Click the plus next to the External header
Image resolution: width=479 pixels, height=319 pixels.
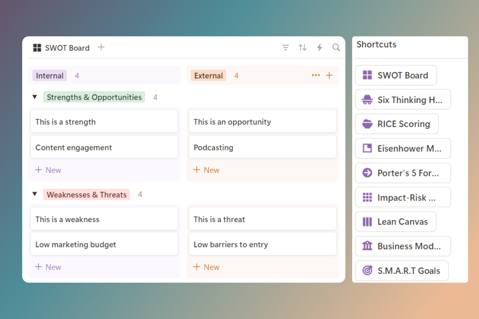(x=329, y=75)
